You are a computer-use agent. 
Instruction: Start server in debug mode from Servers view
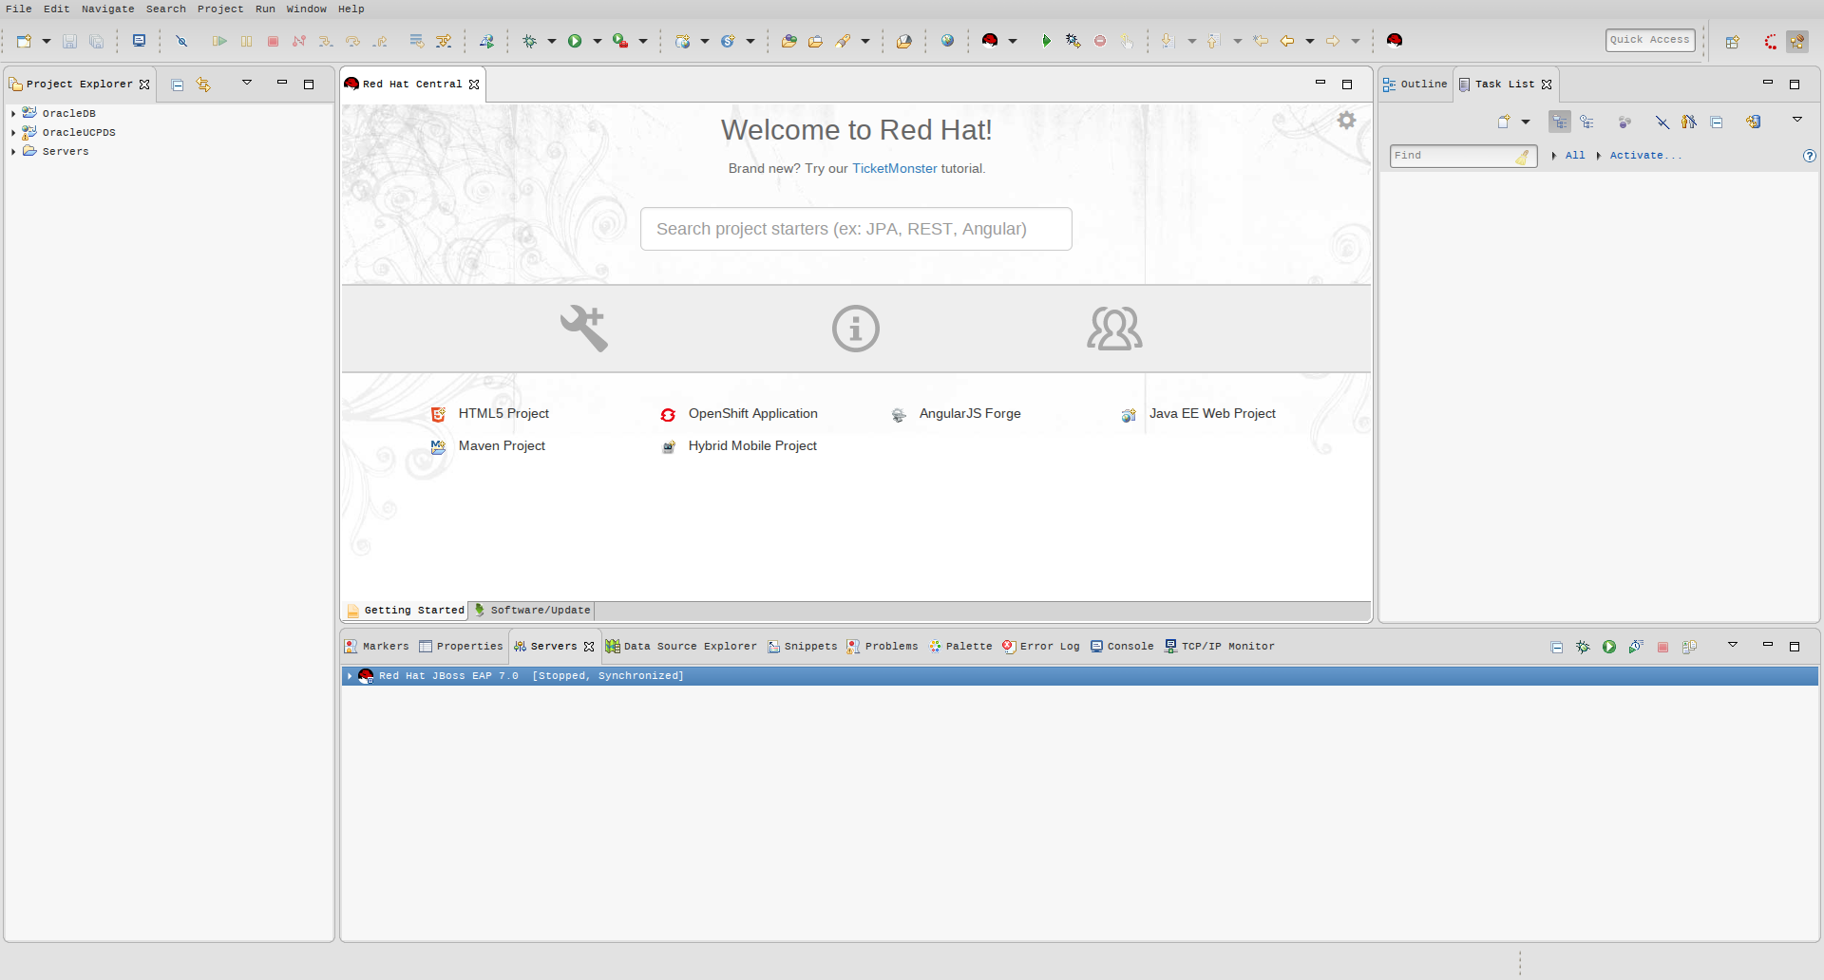tap(1583, 647)
